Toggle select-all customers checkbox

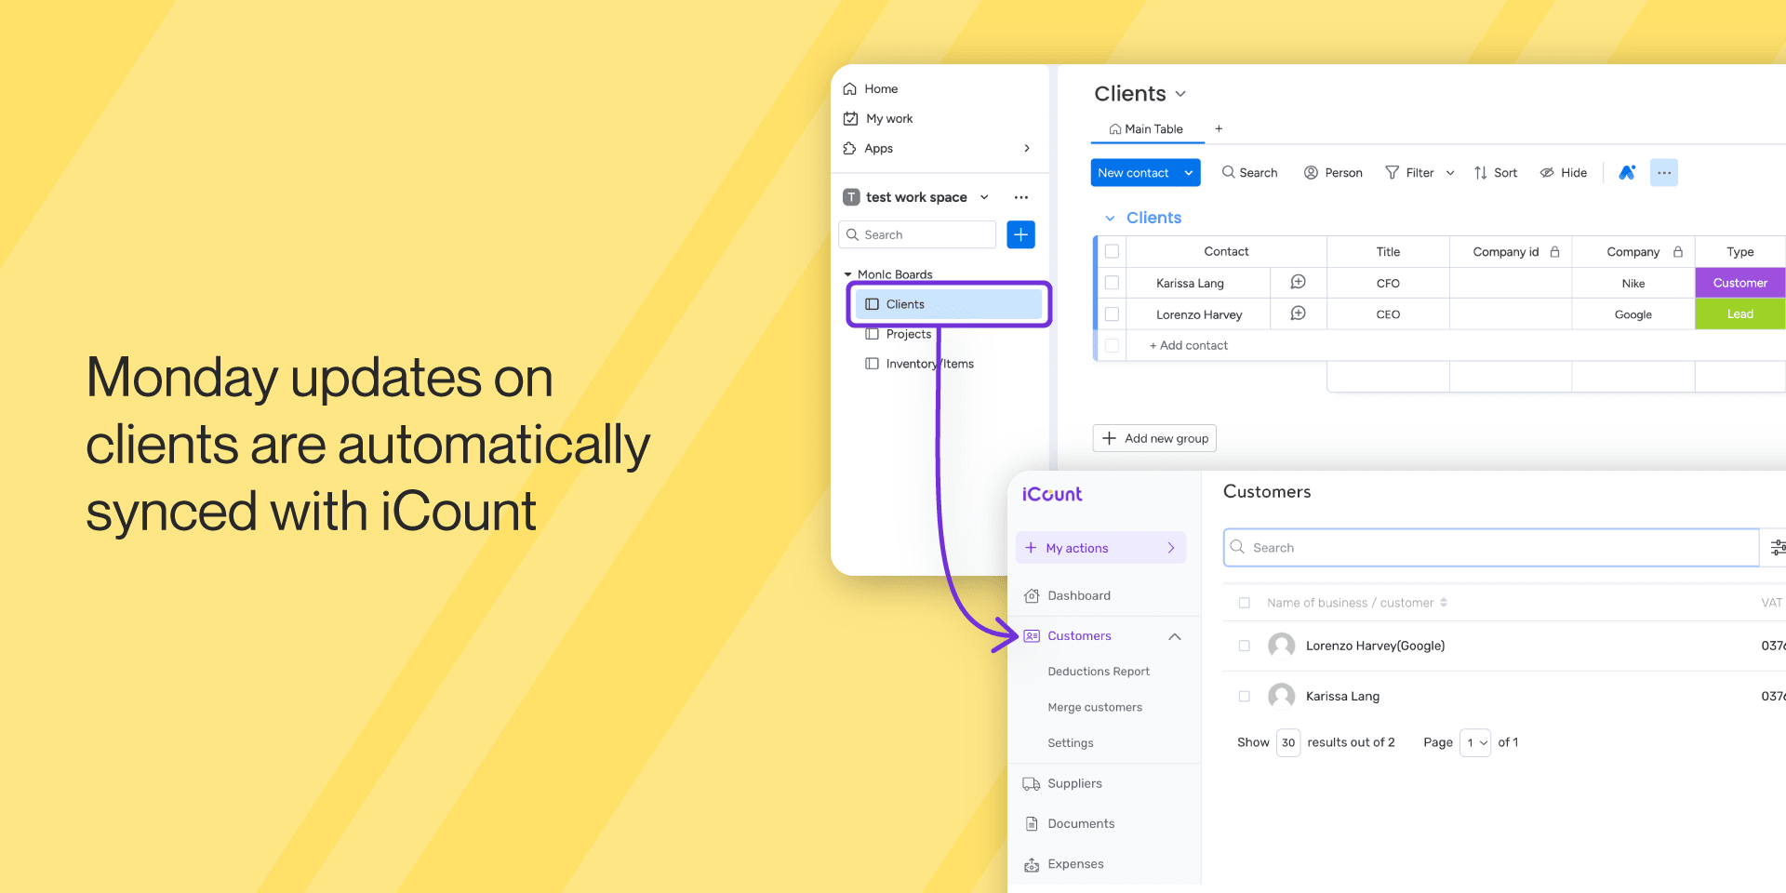[x=1244, y=603]
